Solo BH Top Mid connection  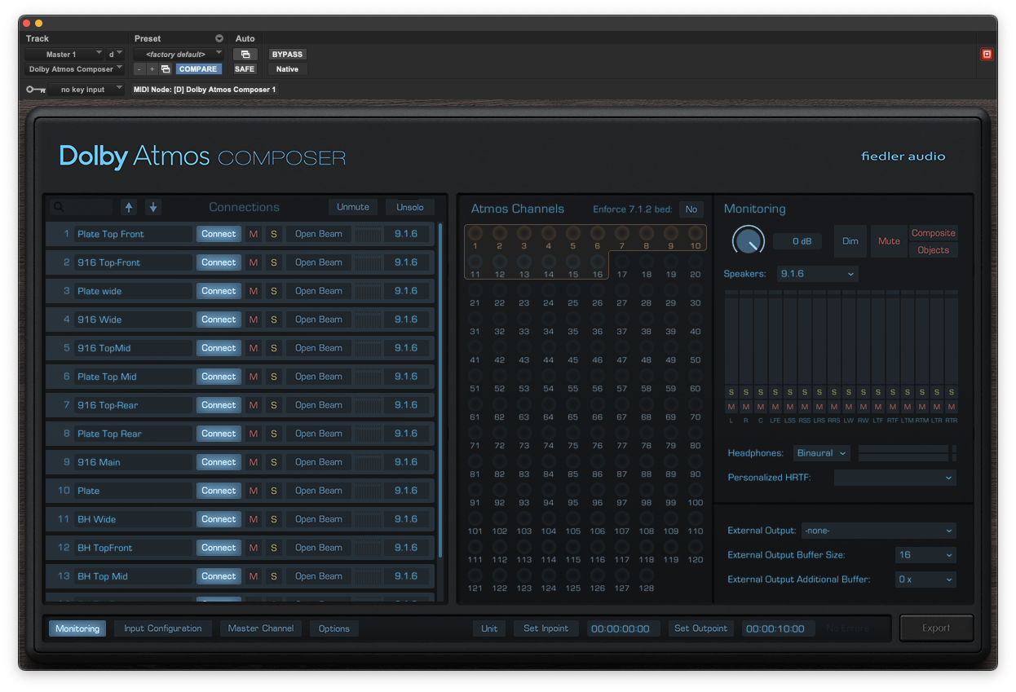click(x=274, y=576)
